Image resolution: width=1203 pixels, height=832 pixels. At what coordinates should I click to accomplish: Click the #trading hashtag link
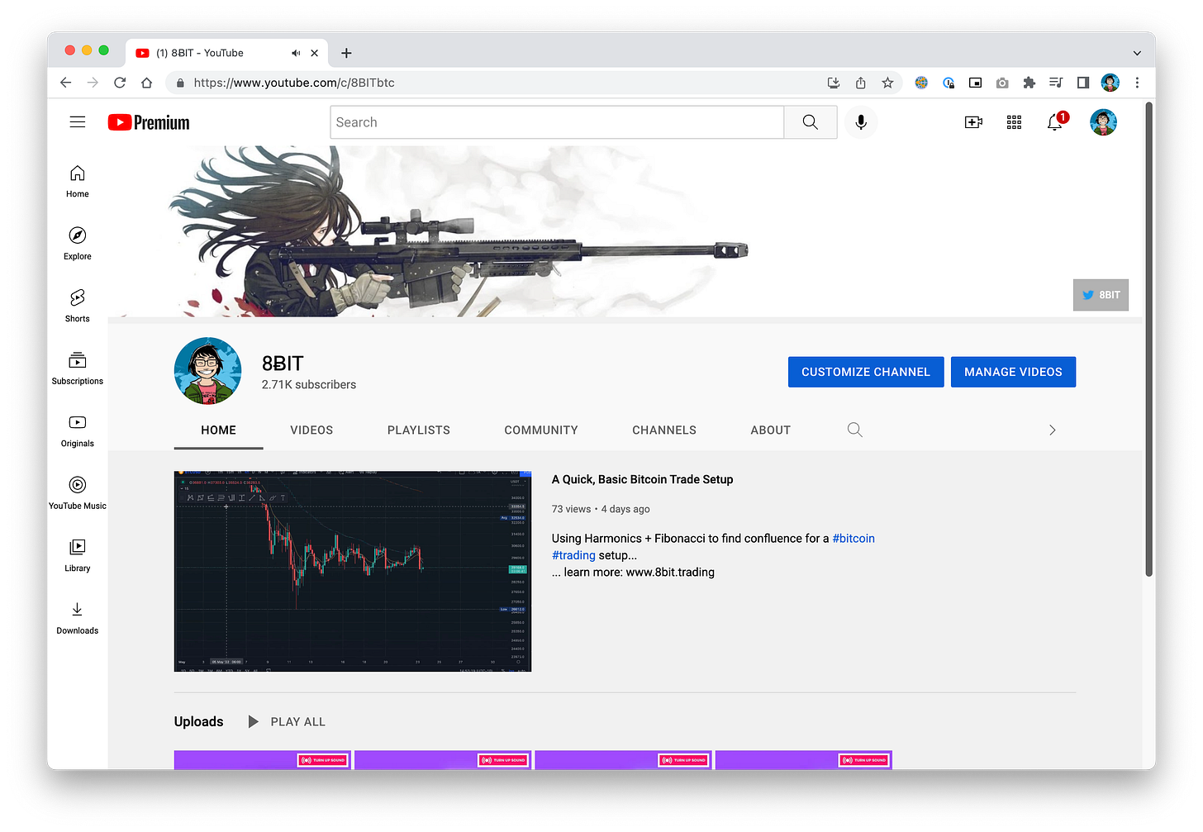click(573, 555)
